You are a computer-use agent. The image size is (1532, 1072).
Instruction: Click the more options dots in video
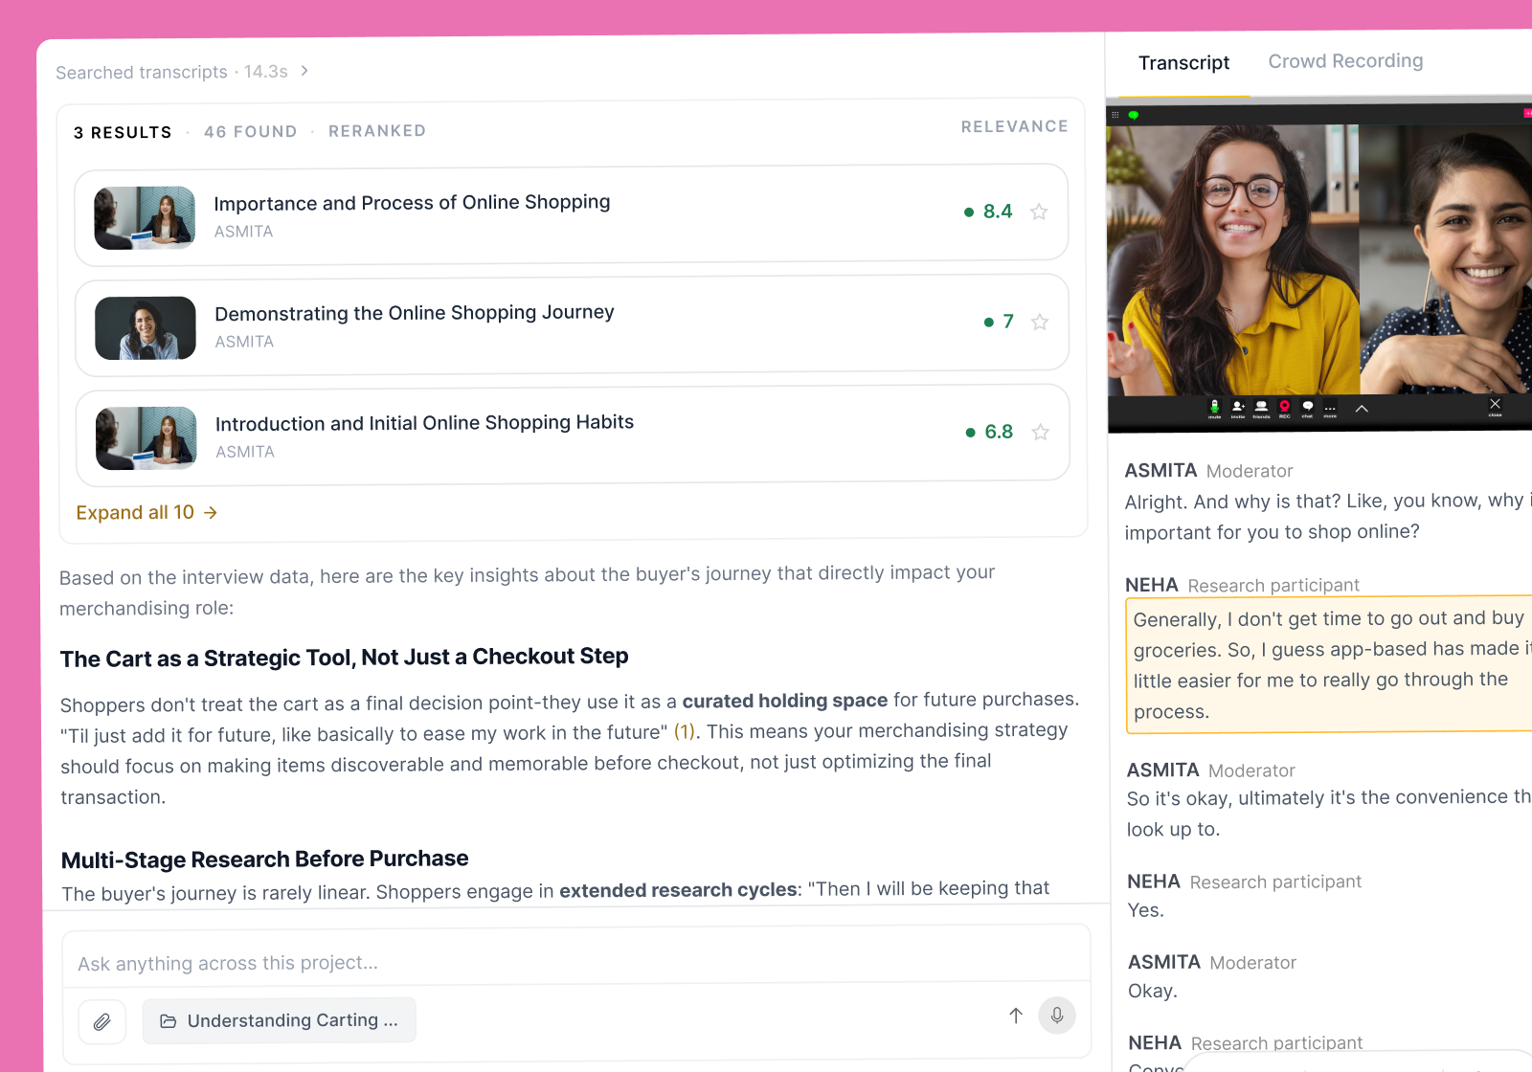click(1330, 409)
